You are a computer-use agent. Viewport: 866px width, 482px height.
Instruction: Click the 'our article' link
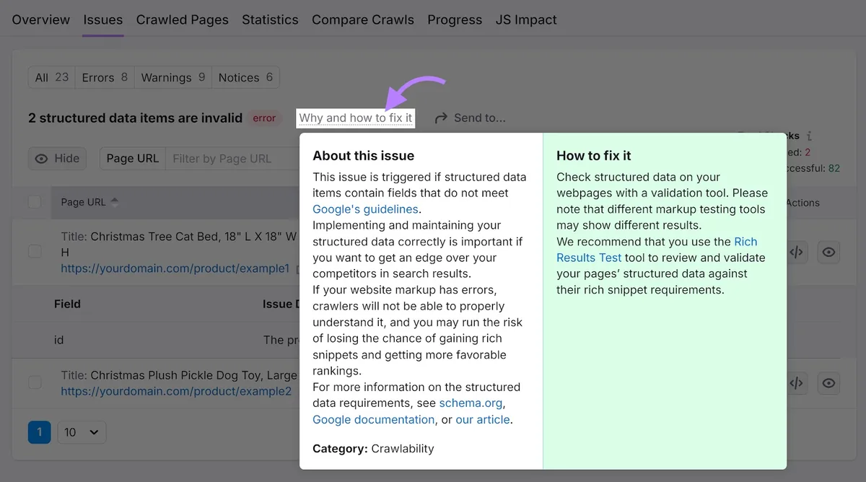pos(483,419)
